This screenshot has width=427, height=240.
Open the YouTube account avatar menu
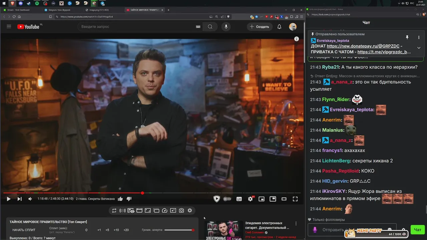pos(293,27)
